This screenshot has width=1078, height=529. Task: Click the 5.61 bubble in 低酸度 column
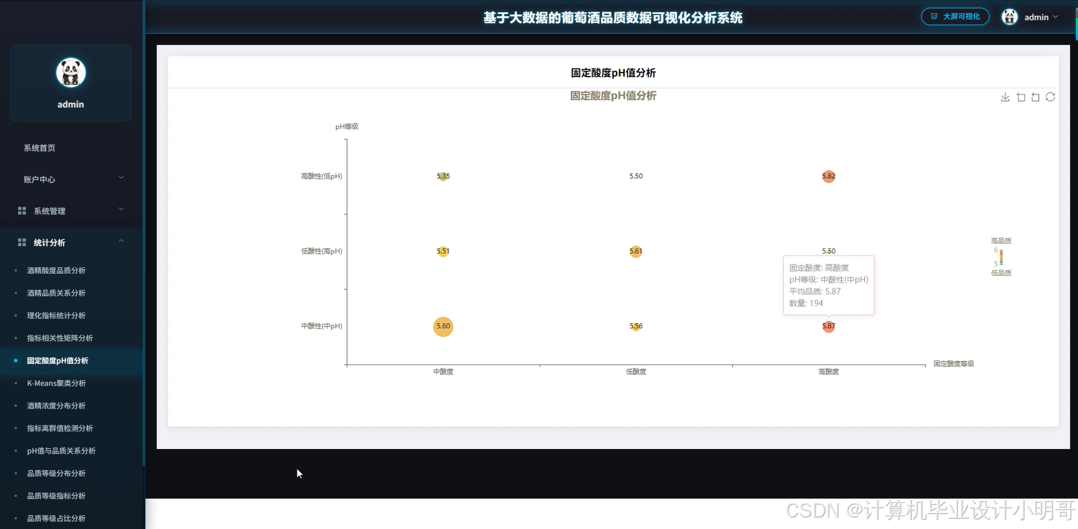pyautogui.click(x=636, y=251)
